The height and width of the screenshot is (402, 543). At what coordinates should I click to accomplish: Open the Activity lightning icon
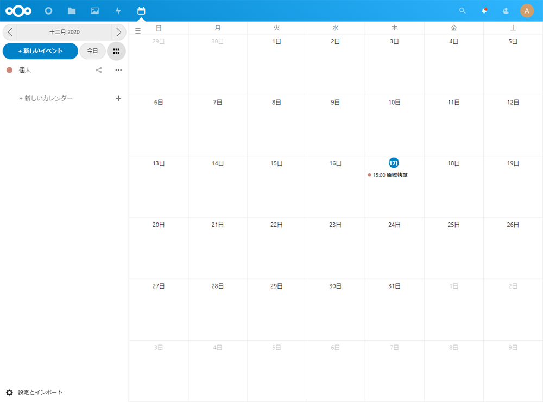118,11
